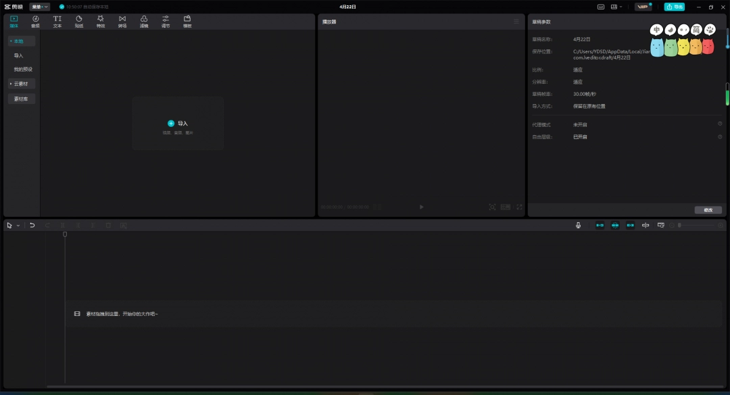Select 我的预设 in the left sidebar
The image size is (730, 395).
tap(23, 70)
